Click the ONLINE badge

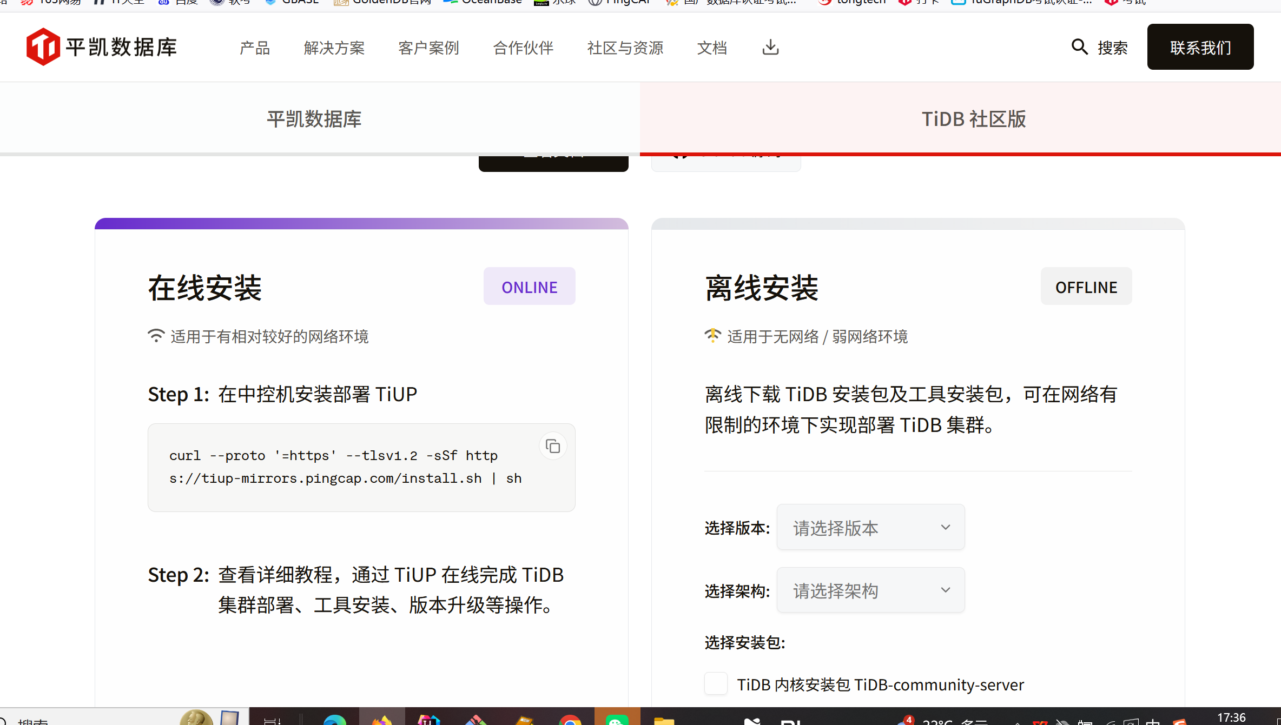pyautogui.click(x=529, y=287)
